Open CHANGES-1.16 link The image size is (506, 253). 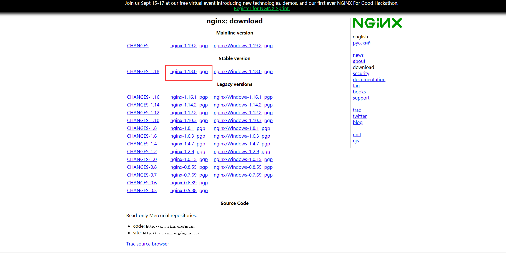[143, 97]
